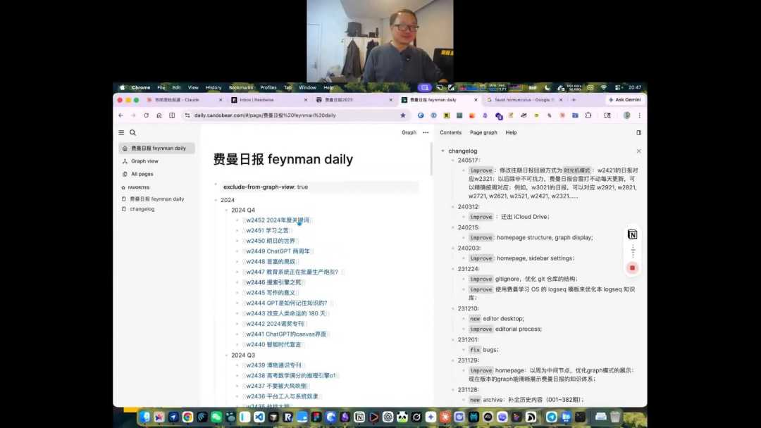Click the Graph button above the page

[x=409, y=132]
